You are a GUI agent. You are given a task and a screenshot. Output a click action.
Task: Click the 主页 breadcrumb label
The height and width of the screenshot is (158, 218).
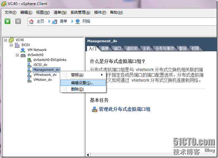(x=40, y=21)
